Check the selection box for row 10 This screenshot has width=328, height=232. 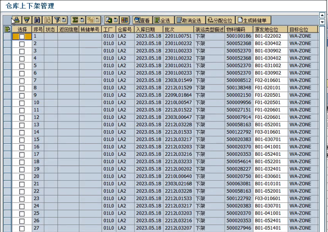[x=22, y=103]
